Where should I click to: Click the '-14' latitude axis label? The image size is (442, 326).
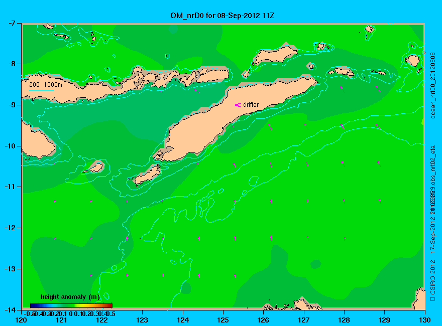pos(10,309)
